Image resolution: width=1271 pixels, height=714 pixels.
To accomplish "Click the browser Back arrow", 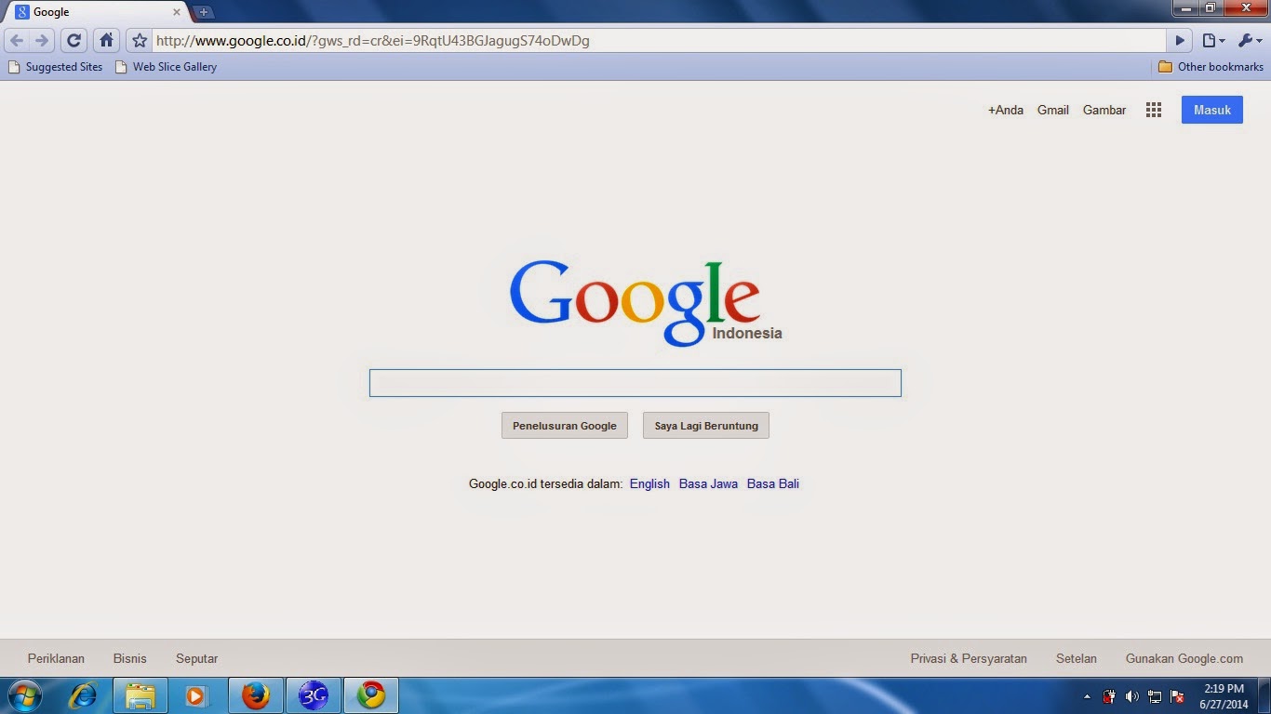I will (x=17, y=41).
